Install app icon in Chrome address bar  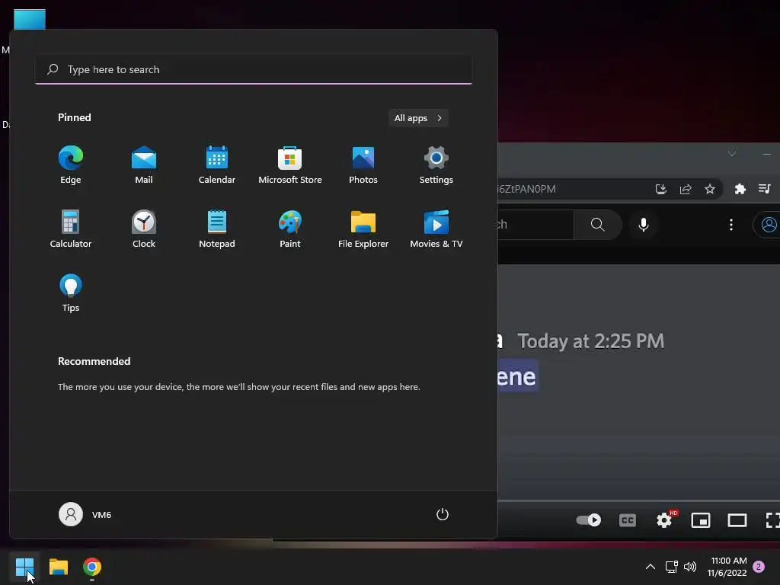660,189
